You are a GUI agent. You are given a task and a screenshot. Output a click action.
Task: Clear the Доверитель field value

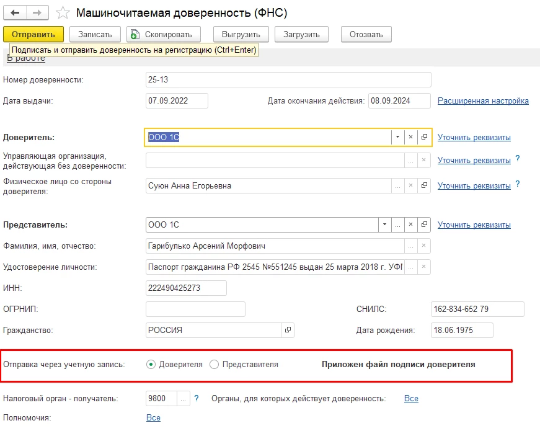click(410, 137)
